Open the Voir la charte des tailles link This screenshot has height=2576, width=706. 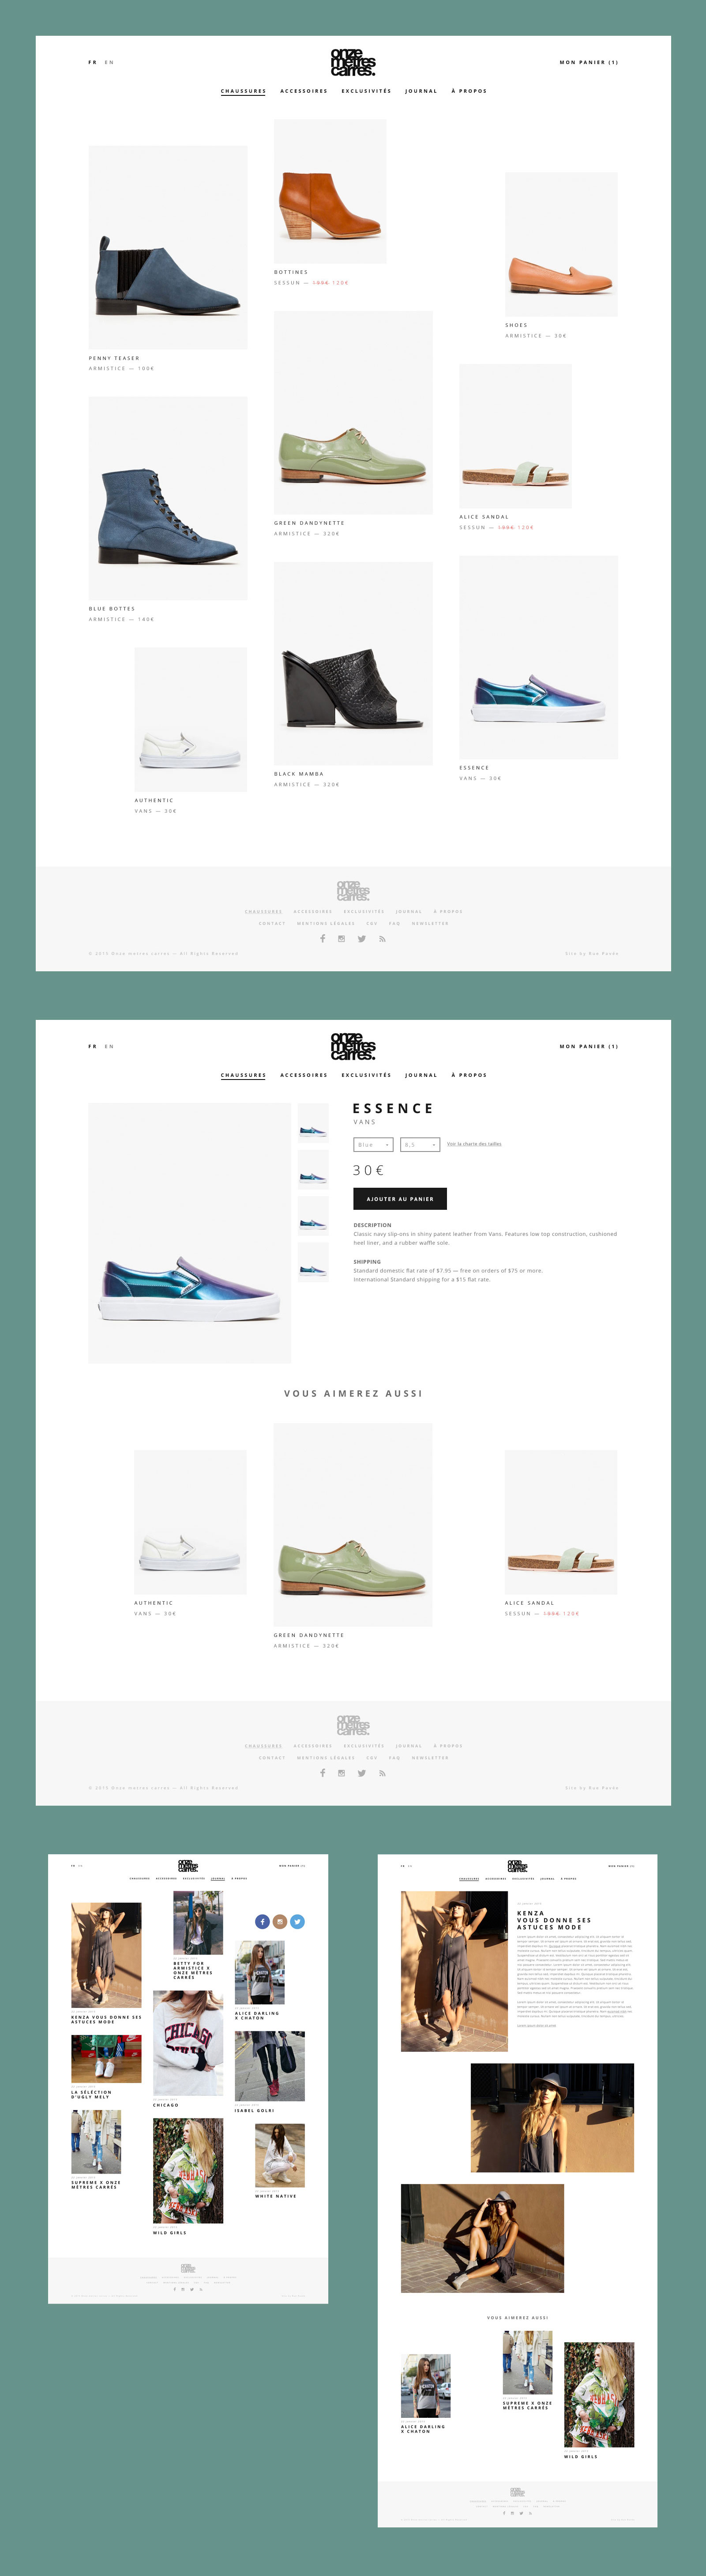pos(474,1143)
